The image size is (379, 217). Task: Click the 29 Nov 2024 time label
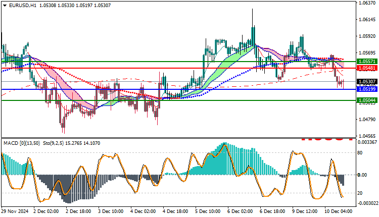pos(15,211)
